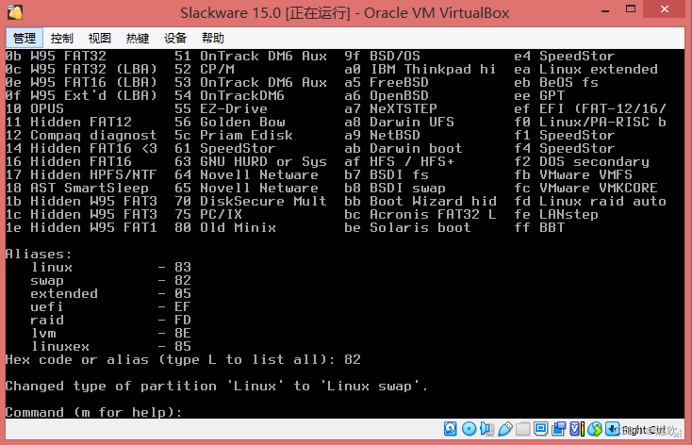This screenshot has width=692, height=445.
Task: Open the 设备 menu
Action: tap(175, 38)
